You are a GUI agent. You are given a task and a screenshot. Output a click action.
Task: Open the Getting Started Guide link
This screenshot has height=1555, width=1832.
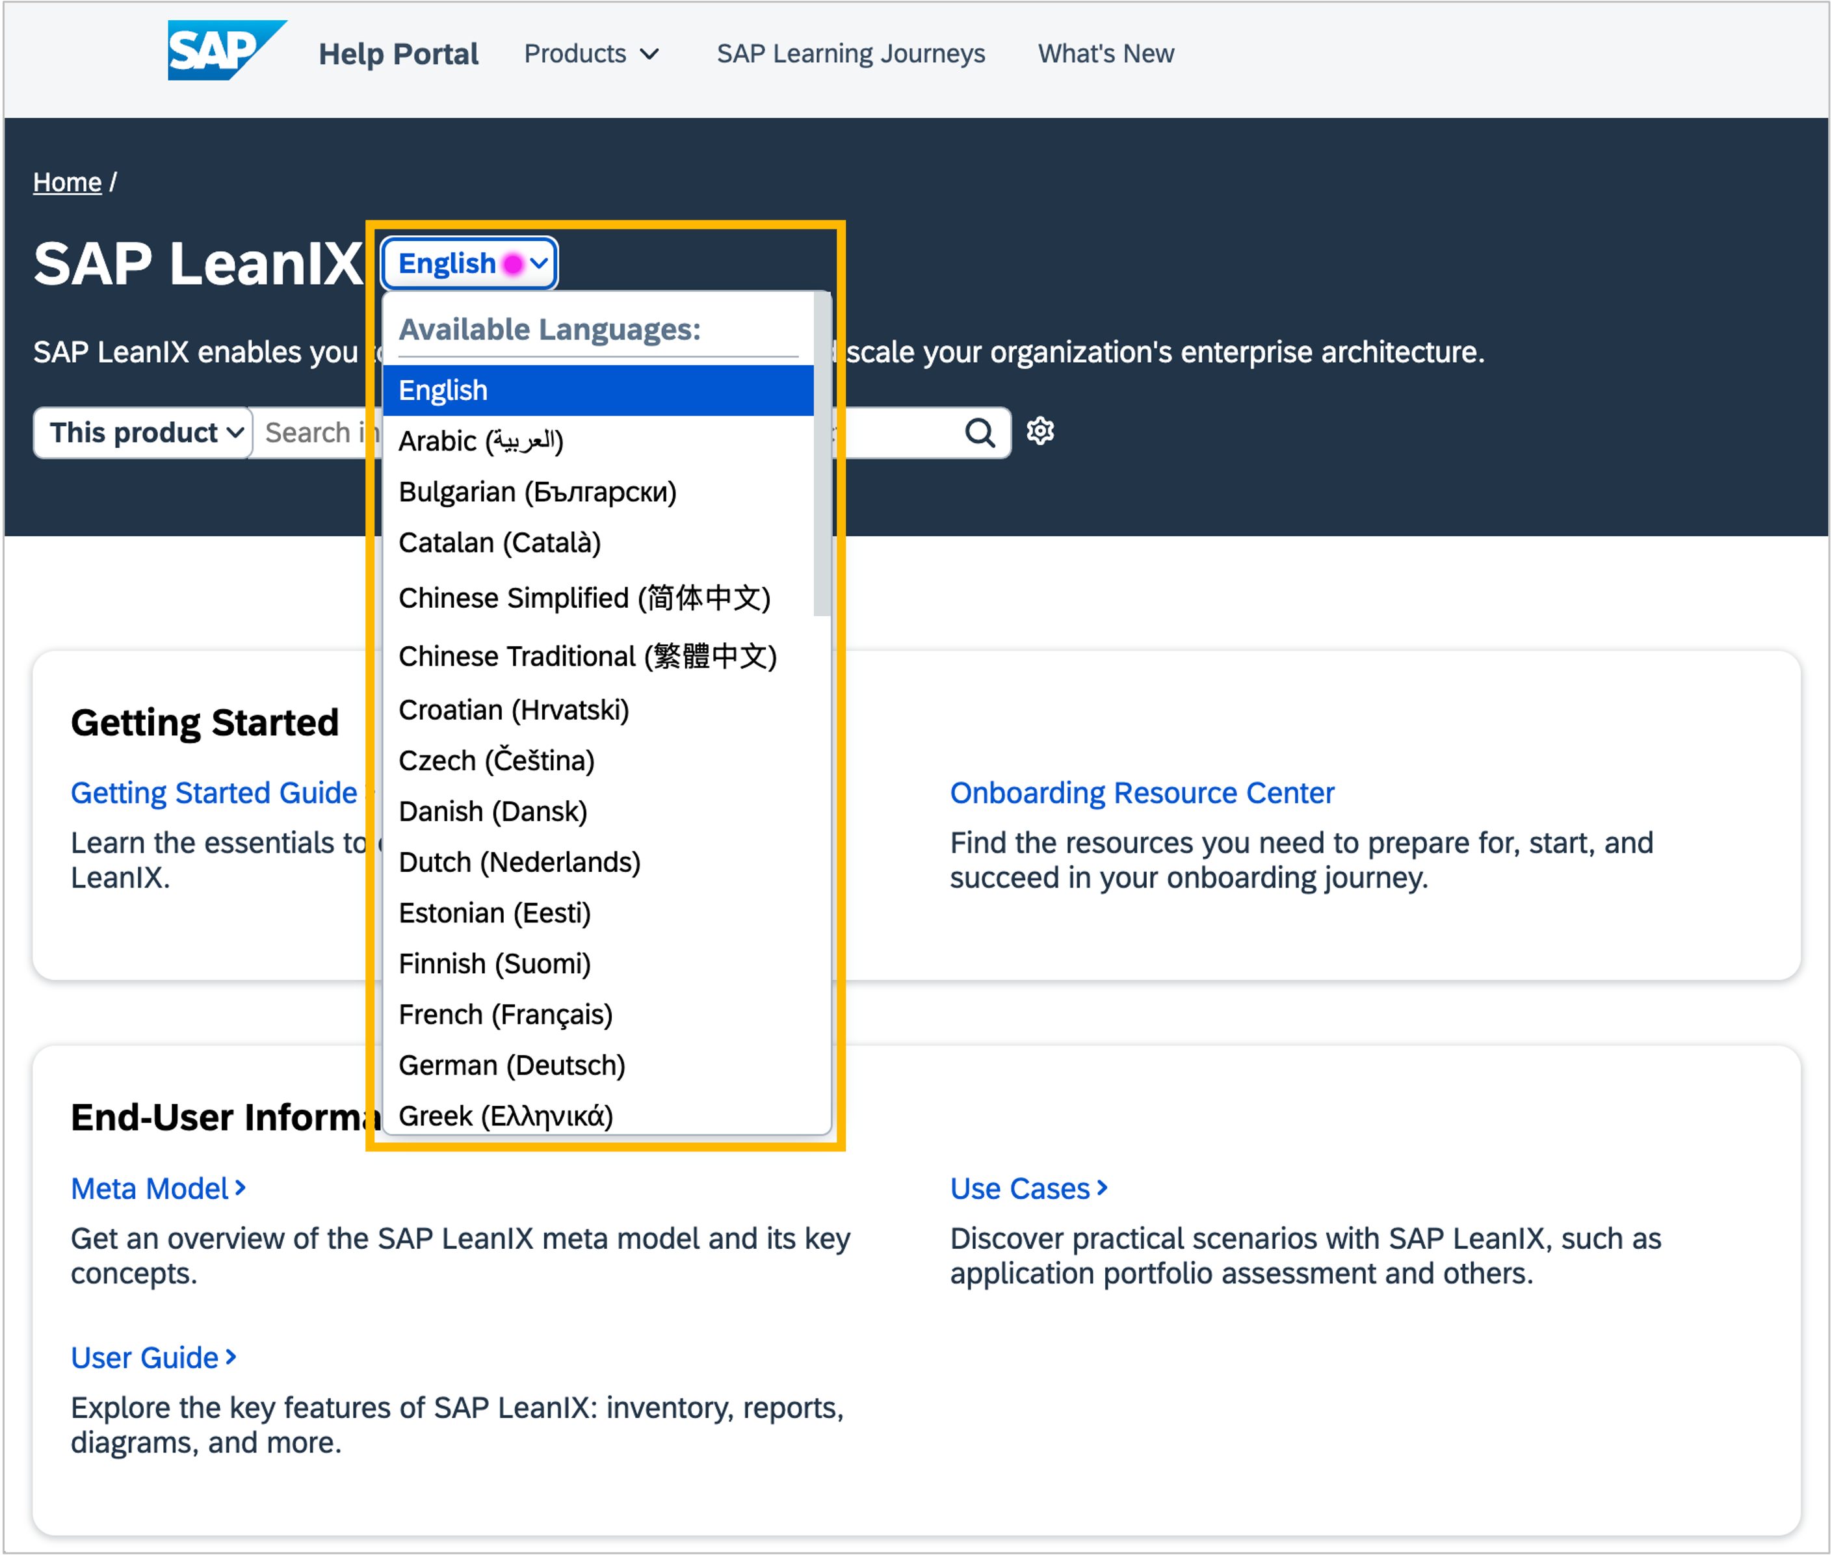point(215,793)
